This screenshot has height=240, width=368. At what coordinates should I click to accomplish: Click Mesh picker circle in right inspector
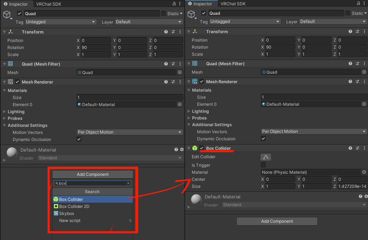tap(364, 72)
